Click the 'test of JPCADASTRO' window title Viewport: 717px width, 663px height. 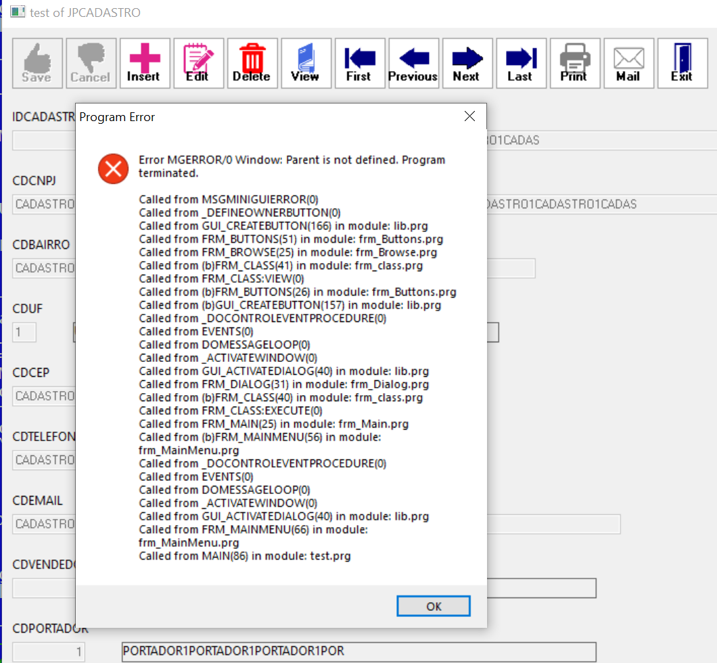(x=85, y=12)
